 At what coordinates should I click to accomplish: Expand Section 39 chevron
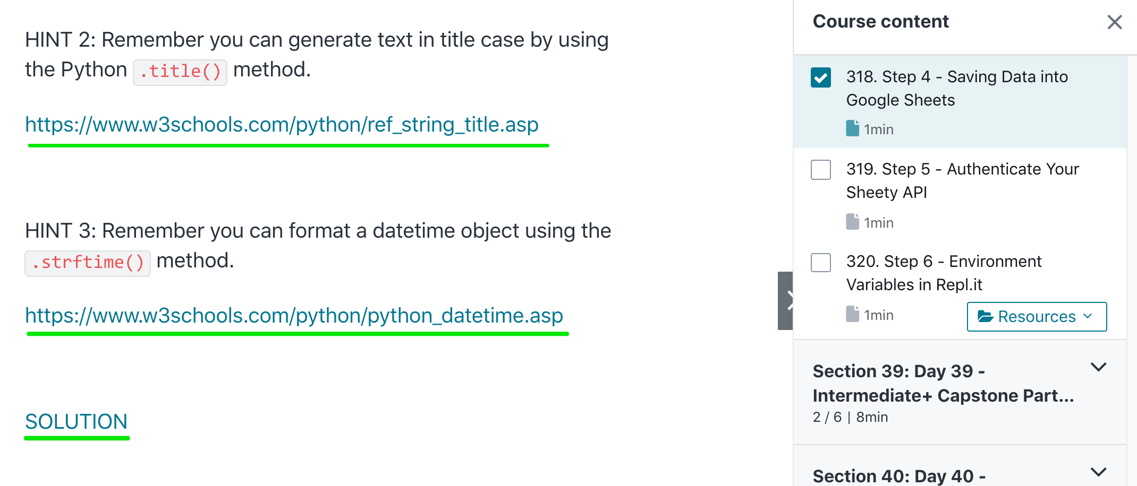click(1098, 367)
